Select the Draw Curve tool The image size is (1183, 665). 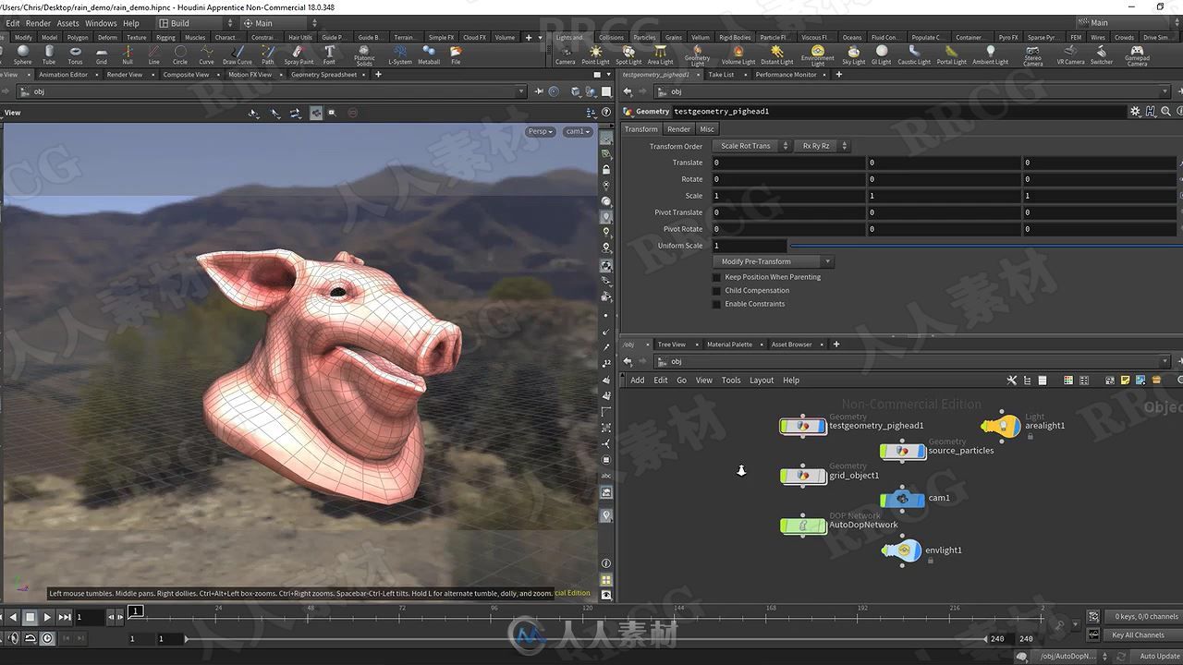coord(238,54)
